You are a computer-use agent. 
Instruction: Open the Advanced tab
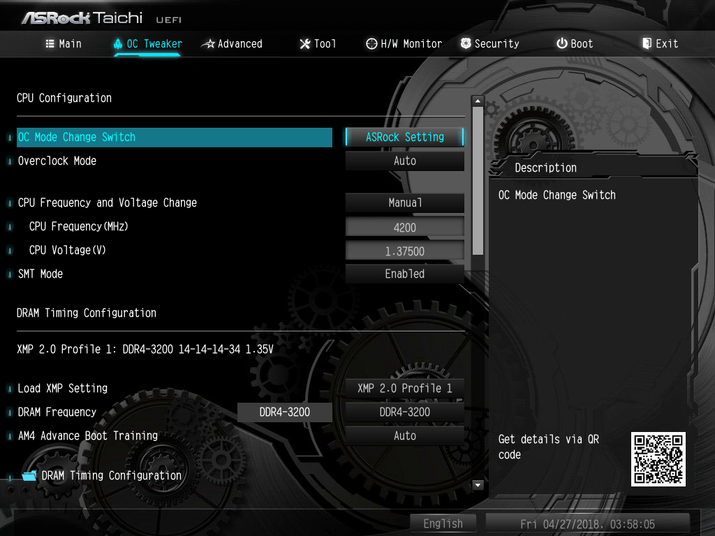[232, 44]
